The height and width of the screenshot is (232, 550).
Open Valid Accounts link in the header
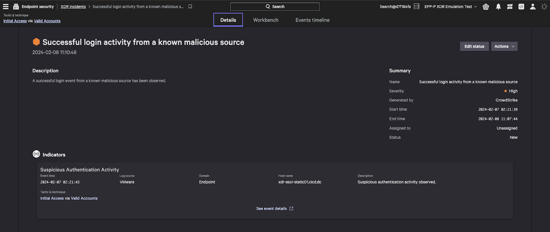pos(47,21)
